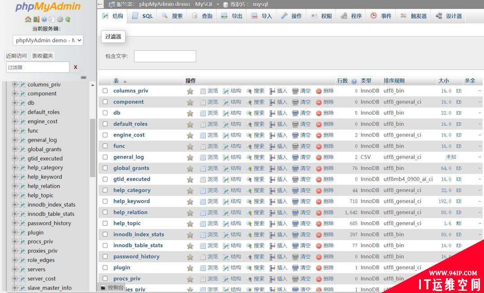
Task: Check the plugin table checkbox
Action: pos(105,268)
